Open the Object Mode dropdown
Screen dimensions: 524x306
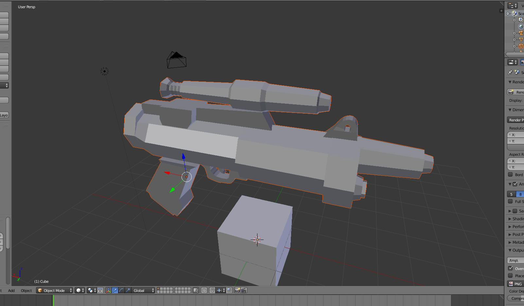[x=54, y=290]
